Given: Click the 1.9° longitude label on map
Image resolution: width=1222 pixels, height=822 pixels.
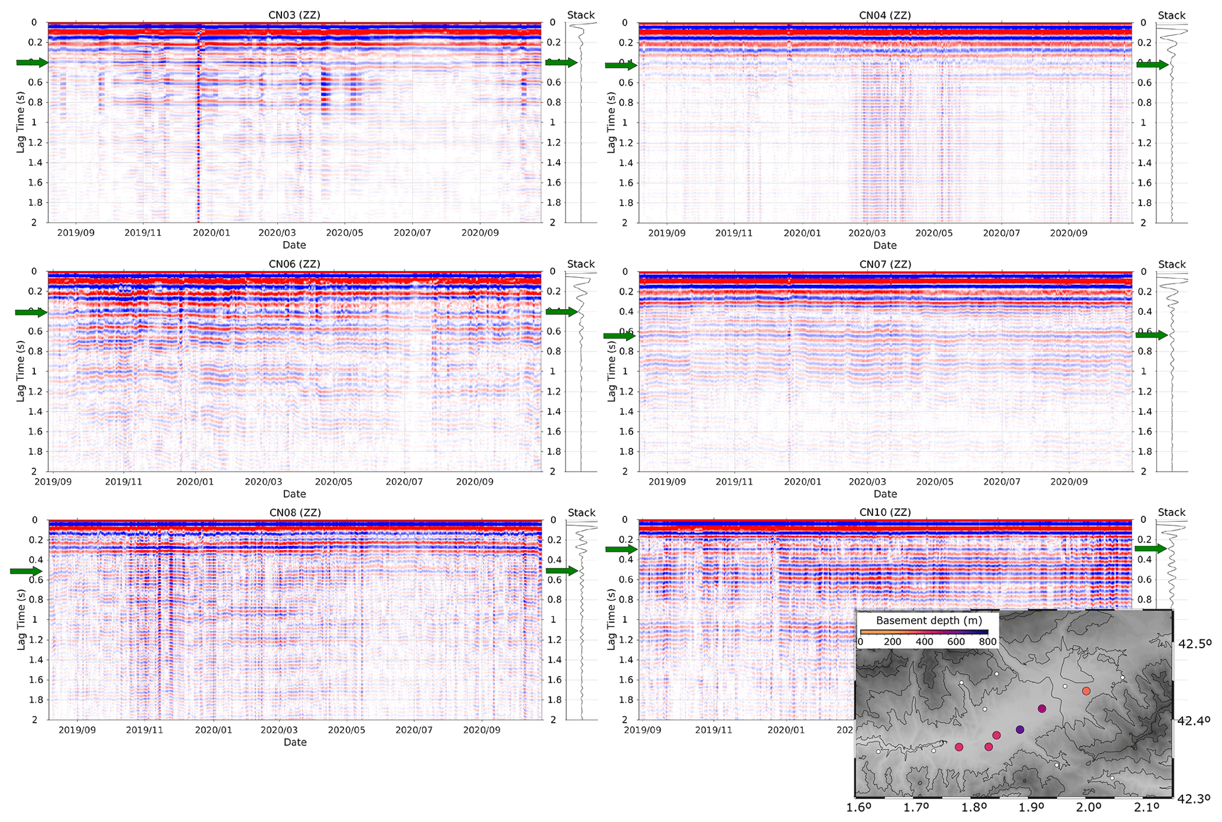Looking at the screenshot, I should tap(1030, 808).
